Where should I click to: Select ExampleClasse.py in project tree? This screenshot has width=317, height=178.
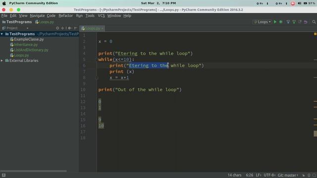[29, 39]
